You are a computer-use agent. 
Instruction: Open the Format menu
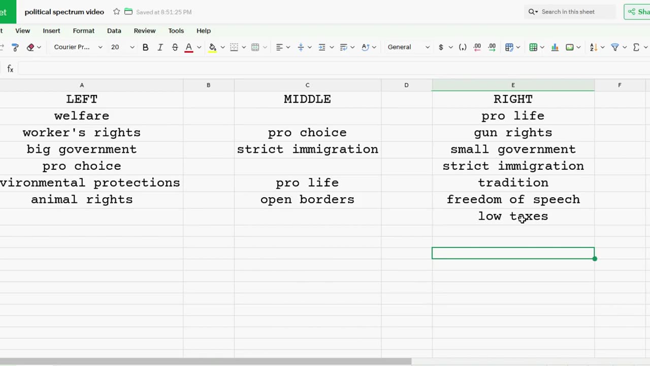coord(84,31)
